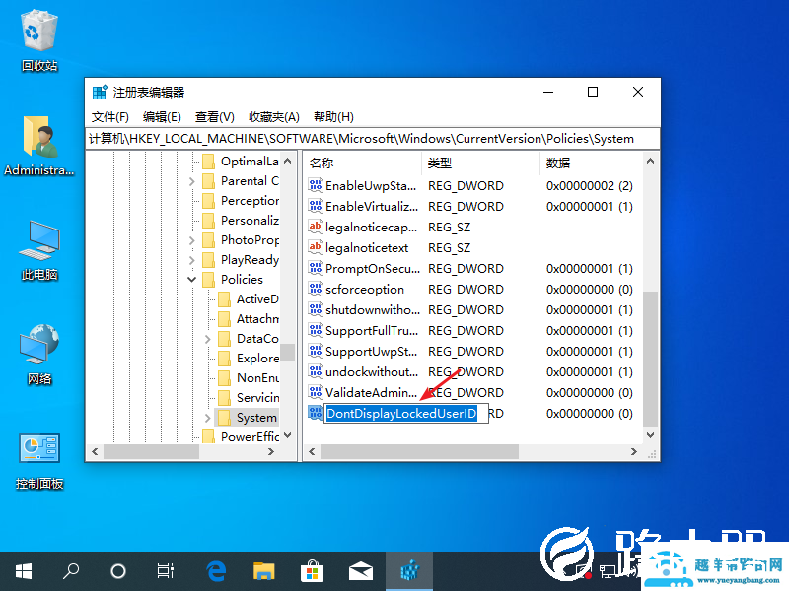Select the PowerEffic... tree folder
Viewport: 789px width, 591px height.
(241, 436)
